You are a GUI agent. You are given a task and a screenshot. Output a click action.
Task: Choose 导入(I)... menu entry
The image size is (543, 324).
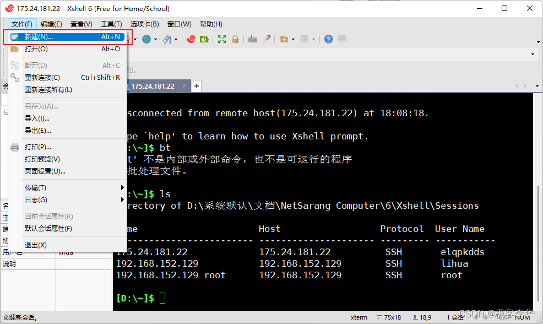point(68,118)
